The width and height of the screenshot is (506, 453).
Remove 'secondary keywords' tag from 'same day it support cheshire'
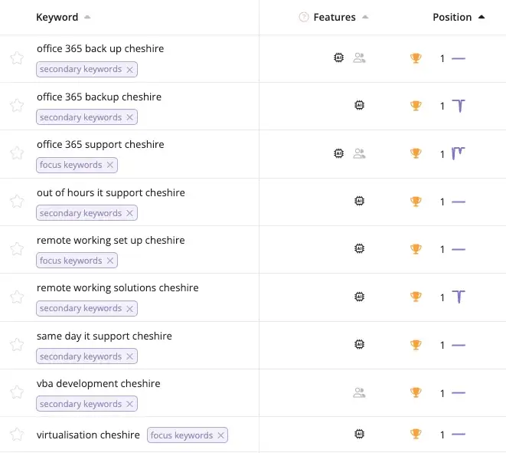click(x=130, y=356)
